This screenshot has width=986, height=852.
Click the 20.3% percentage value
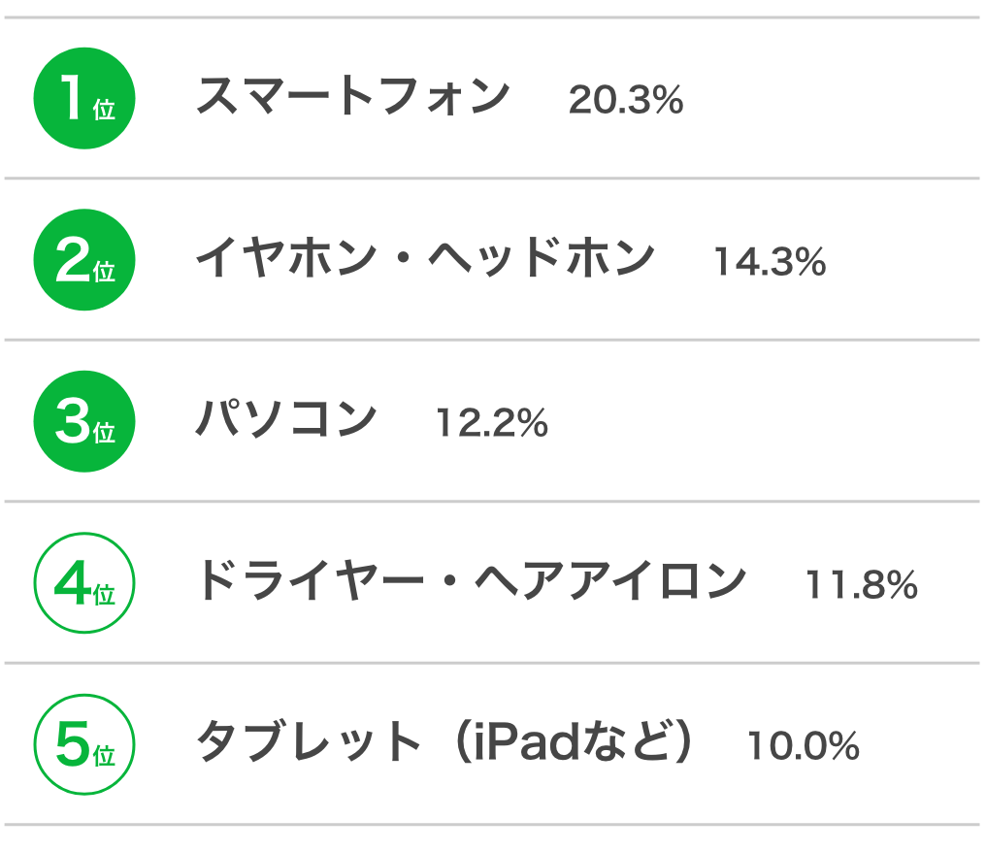coord(626,99)
